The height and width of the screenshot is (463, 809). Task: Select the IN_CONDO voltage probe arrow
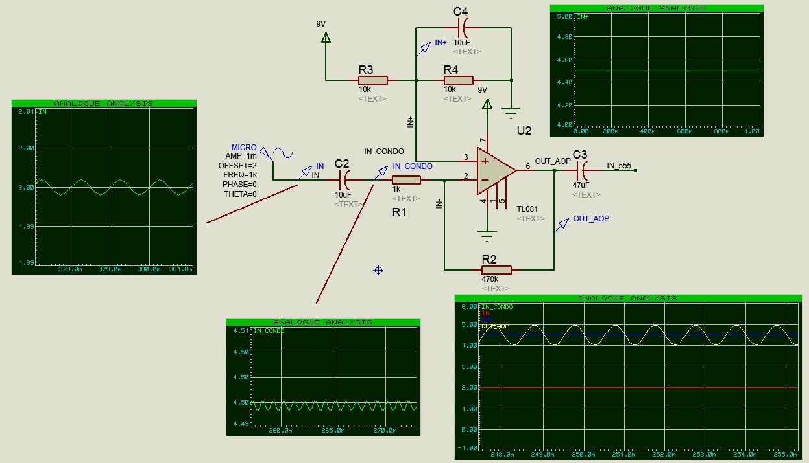(382, 173)
